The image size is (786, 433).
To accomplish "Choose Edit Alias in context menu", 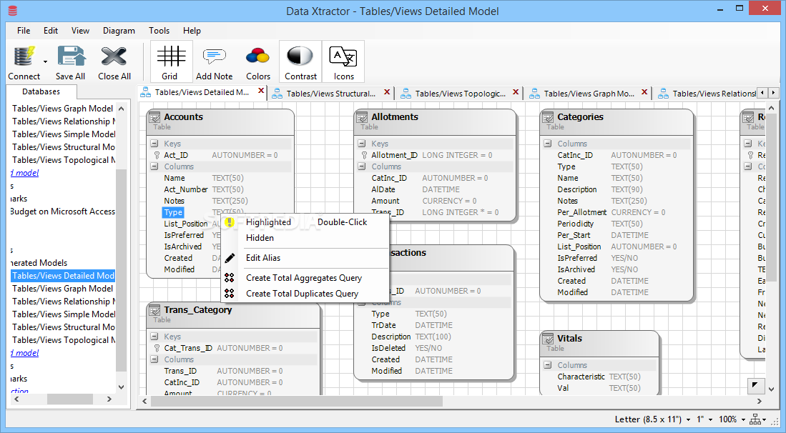I will pyautogui.click(x=305, y=258).
